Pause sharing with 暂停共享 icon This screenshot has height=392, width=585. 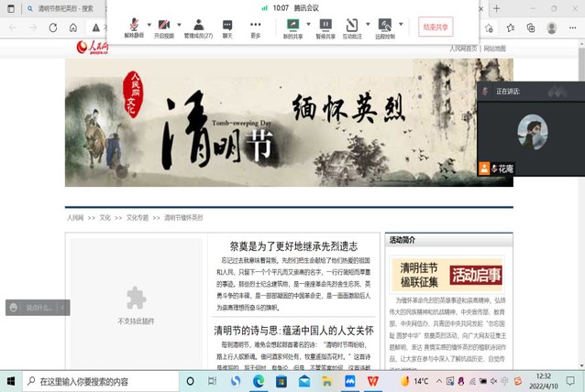click(x=326, y=25)
